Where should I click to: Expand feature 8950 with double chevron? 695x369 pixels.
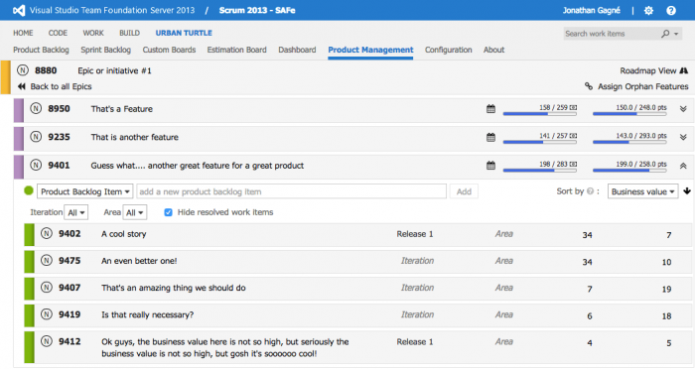click(x=683, y=109)
